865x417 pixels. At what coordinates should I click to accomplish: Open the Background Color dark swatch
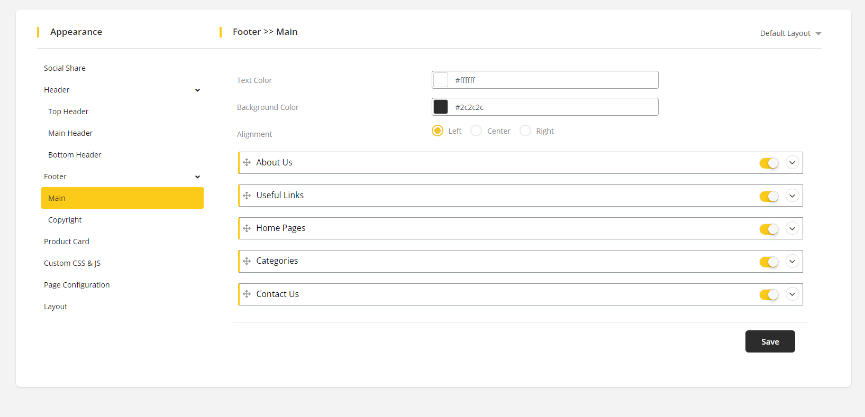(441, 107)
